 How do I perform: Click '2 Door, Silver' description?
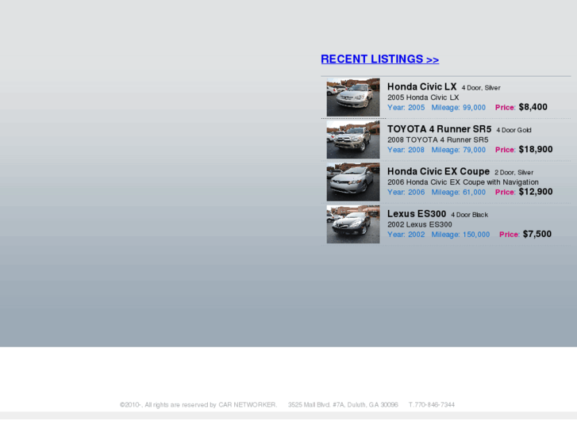pyautogui.click(x=514, y=173)
